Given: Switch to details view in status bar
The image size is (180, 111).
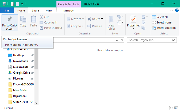Looking at the screenshot, I should pyautogui.click(x=171, y=108).
